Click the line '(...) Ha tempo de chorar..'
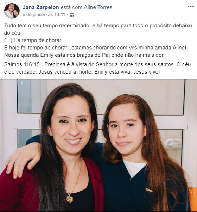 click(x=34, y=40)
